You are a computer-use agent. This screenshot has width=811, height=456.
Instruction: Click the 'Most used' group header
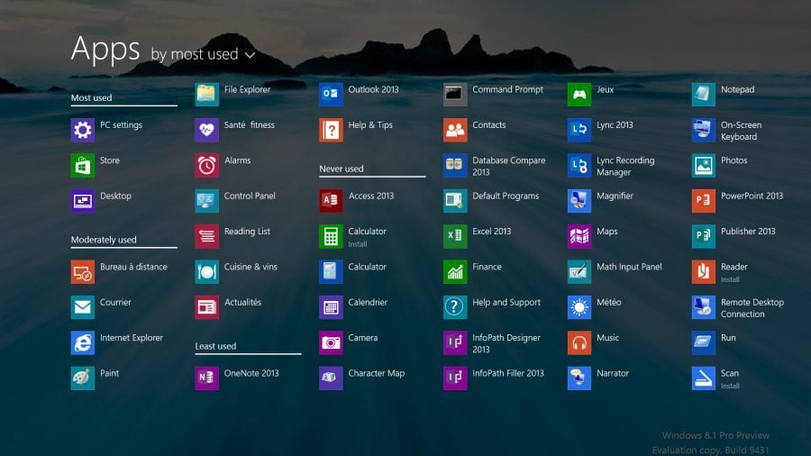tap(92, 97)
